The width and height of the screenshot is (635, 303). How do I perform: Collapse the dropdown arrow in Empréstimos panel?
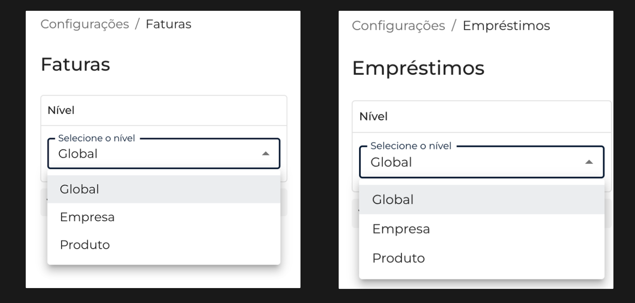tap(589, 162)
